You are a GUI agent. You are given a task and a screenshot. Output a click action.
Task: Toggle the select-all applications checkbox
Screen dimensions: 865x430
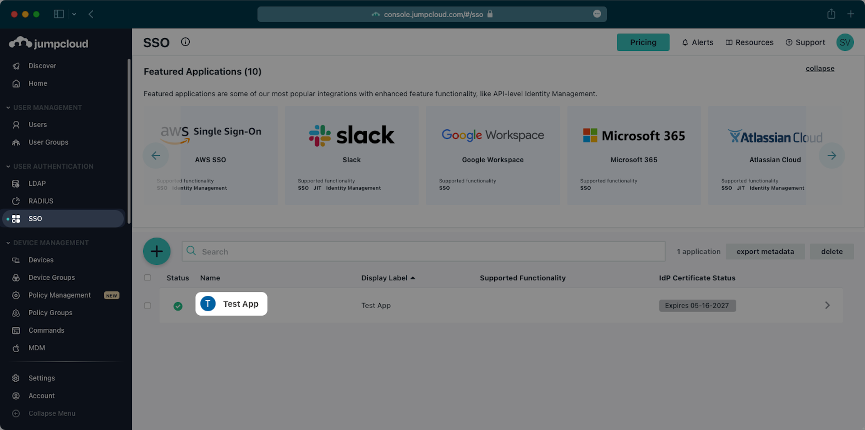pyautogui.click(x=147, y=278)
